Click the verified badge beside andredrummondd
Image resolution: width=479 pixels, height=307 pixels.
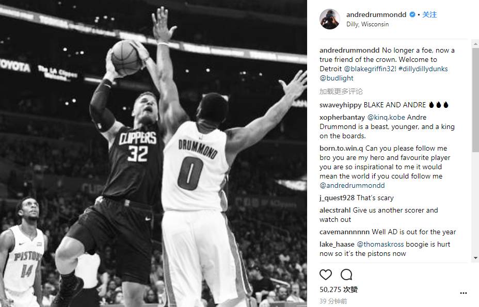coord(412,14)
